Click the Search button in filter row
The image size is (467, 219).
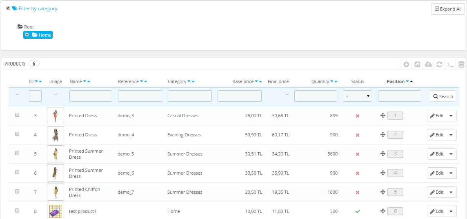point(443,96)
